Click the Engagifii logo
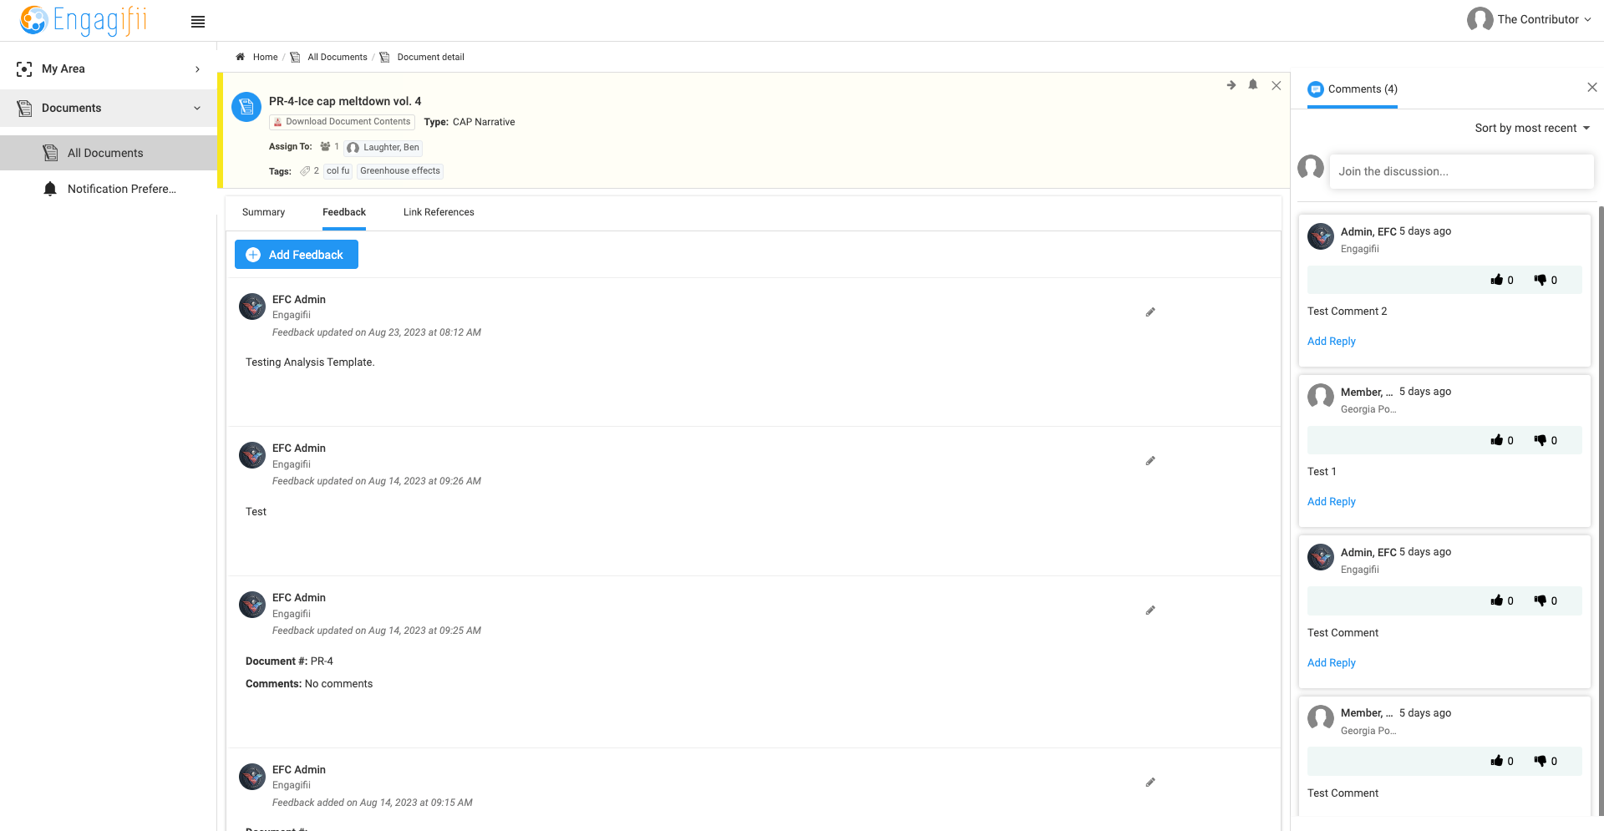The width and height of the screenshot is (1604, 831). click(x=84, y=20)
